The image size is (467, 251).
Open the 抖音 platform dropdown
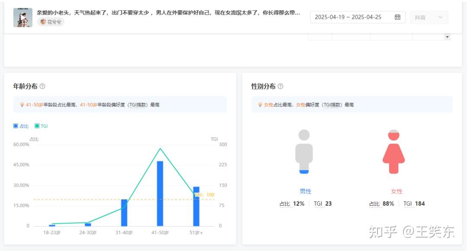tap(429, 17)
